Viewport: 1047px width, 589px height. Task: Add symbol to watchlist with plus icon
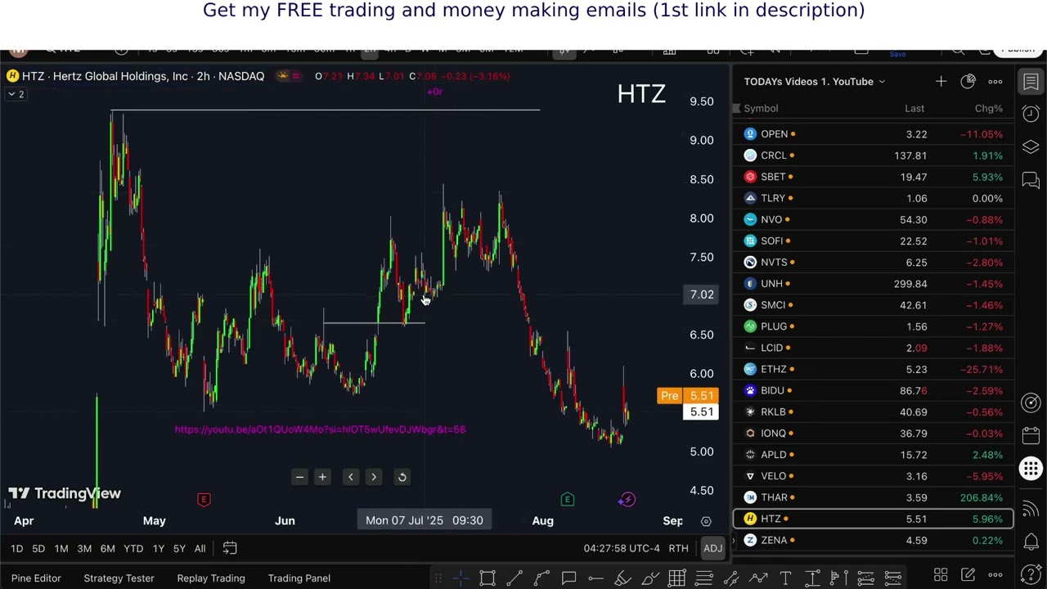click(x=941, y=81)
